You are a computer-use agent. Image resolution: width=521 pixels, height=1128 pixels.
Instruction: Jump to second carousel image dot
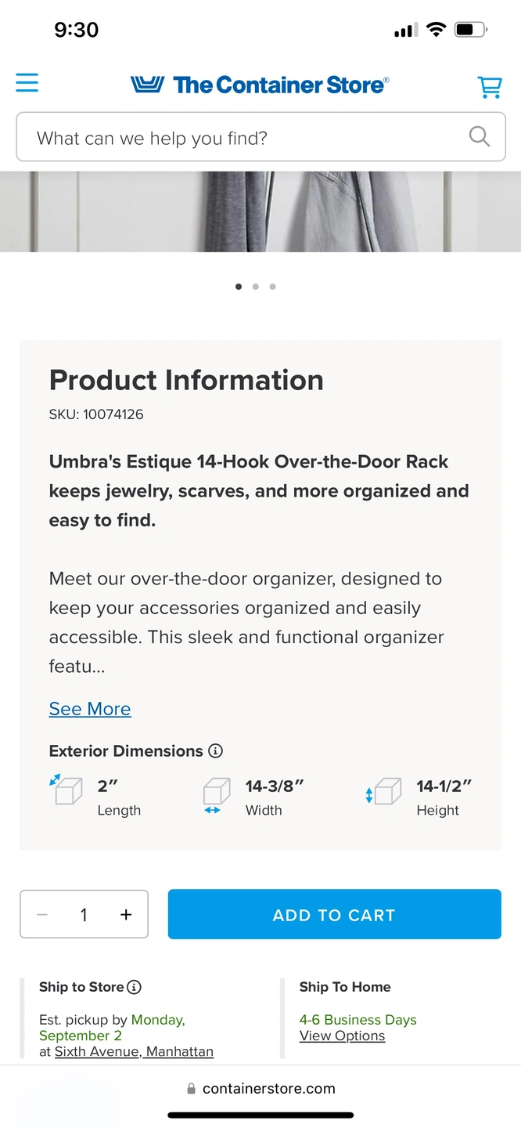pos(256,287)
